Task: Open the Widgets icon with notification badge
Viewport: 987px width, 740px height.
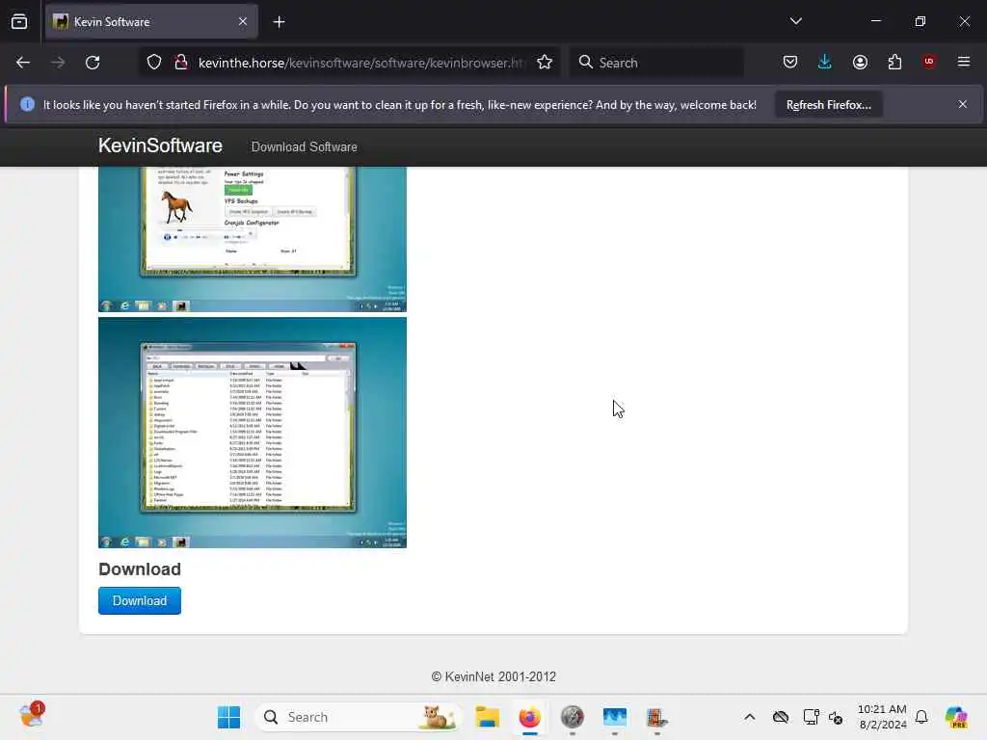Action: pyautogui.click(x=32, y=716)
